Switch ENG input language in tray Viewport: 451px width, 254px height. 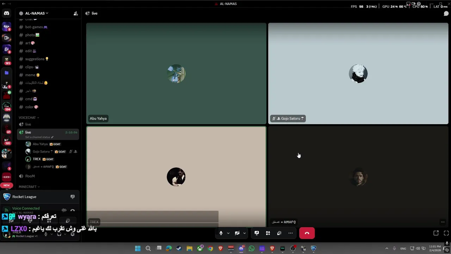point(403,248)
